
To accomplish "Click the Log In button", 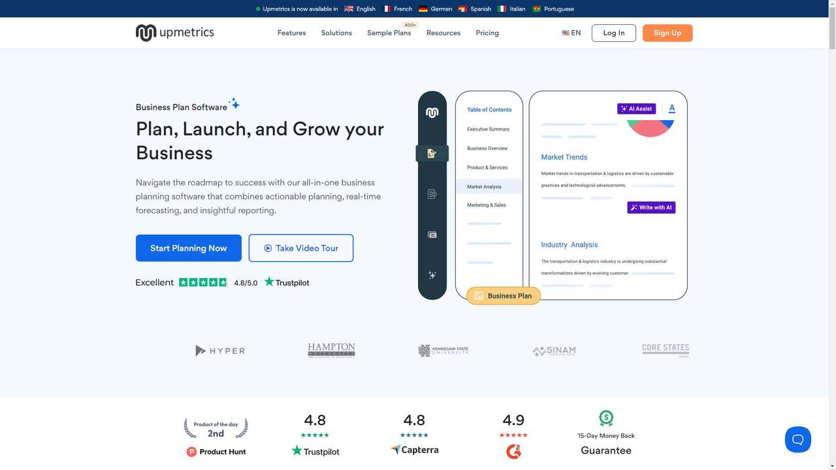I will (614, 33).
